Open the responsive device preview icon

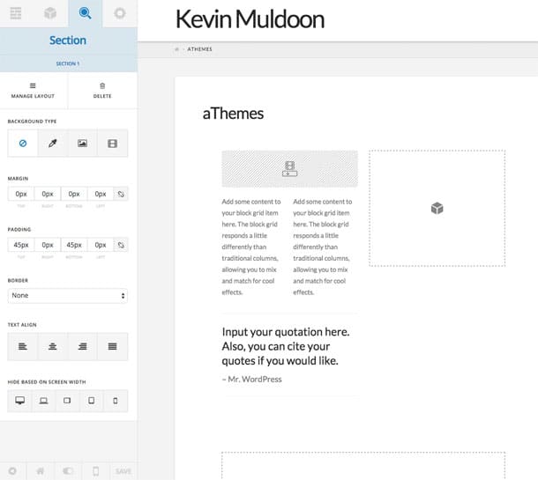pos(95,471)
